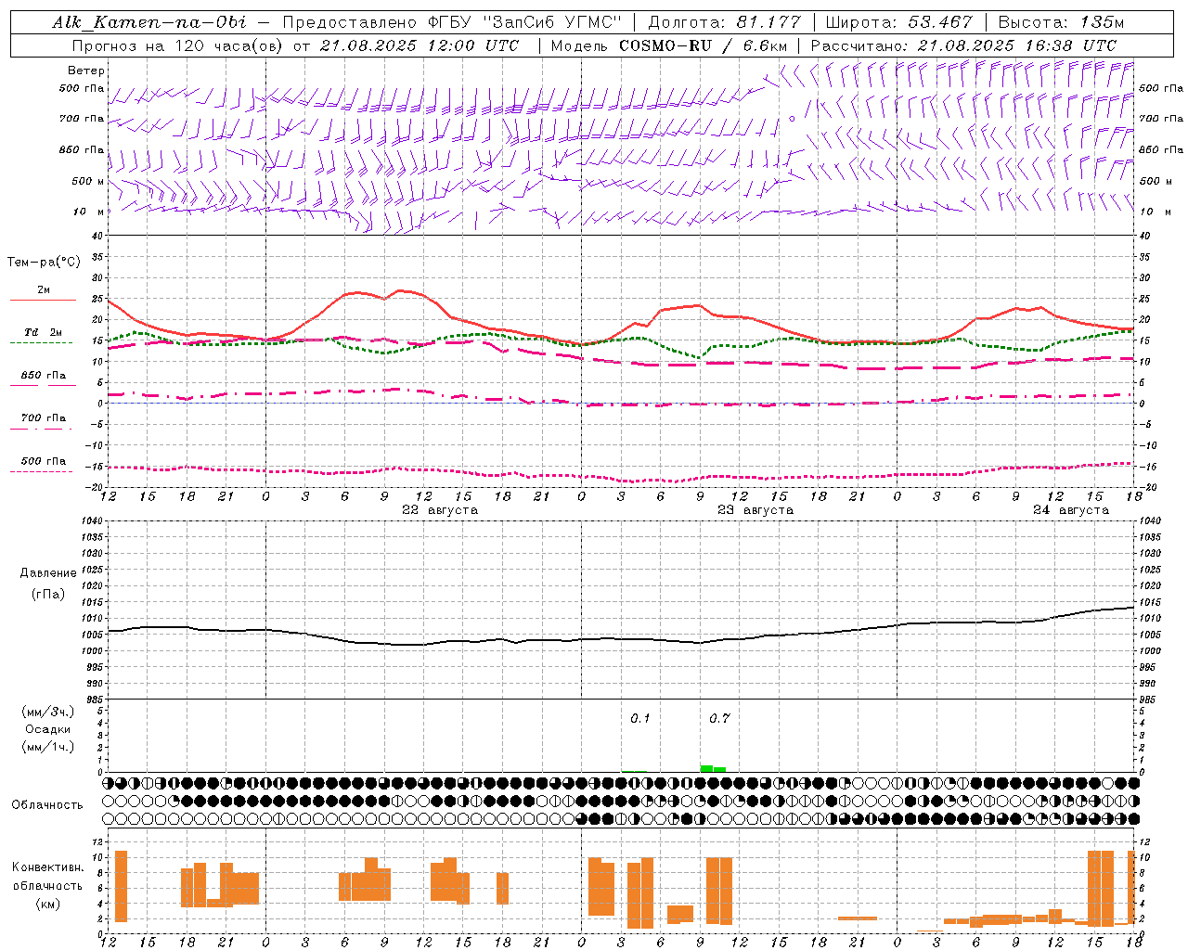Click the calculation time 21.08.2025 16:38 UTC

pyautogui.click(x=1017, y=45)
